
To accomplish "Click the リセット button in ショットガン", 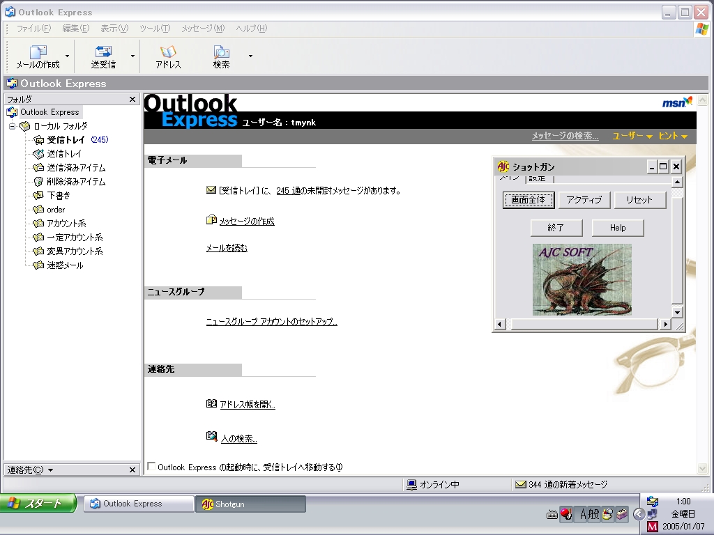I will pyautogui.click(x=640, y=200).
